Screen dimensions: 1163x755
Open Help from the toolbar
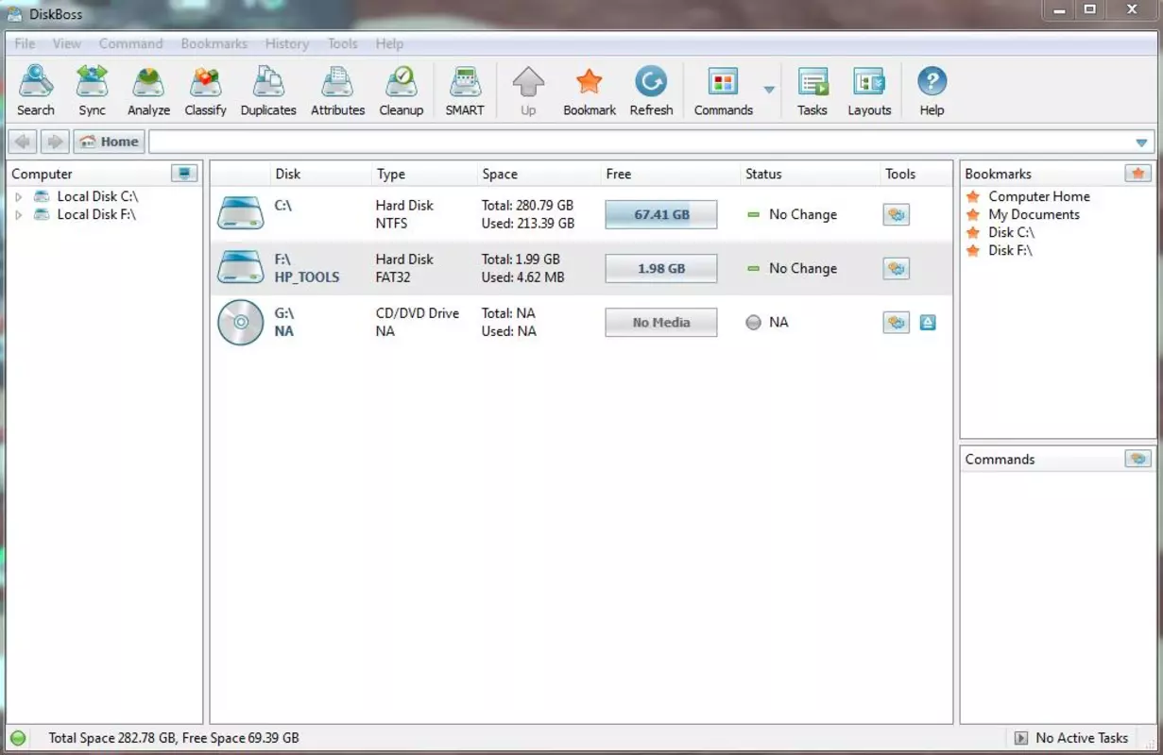click(932, 91)
